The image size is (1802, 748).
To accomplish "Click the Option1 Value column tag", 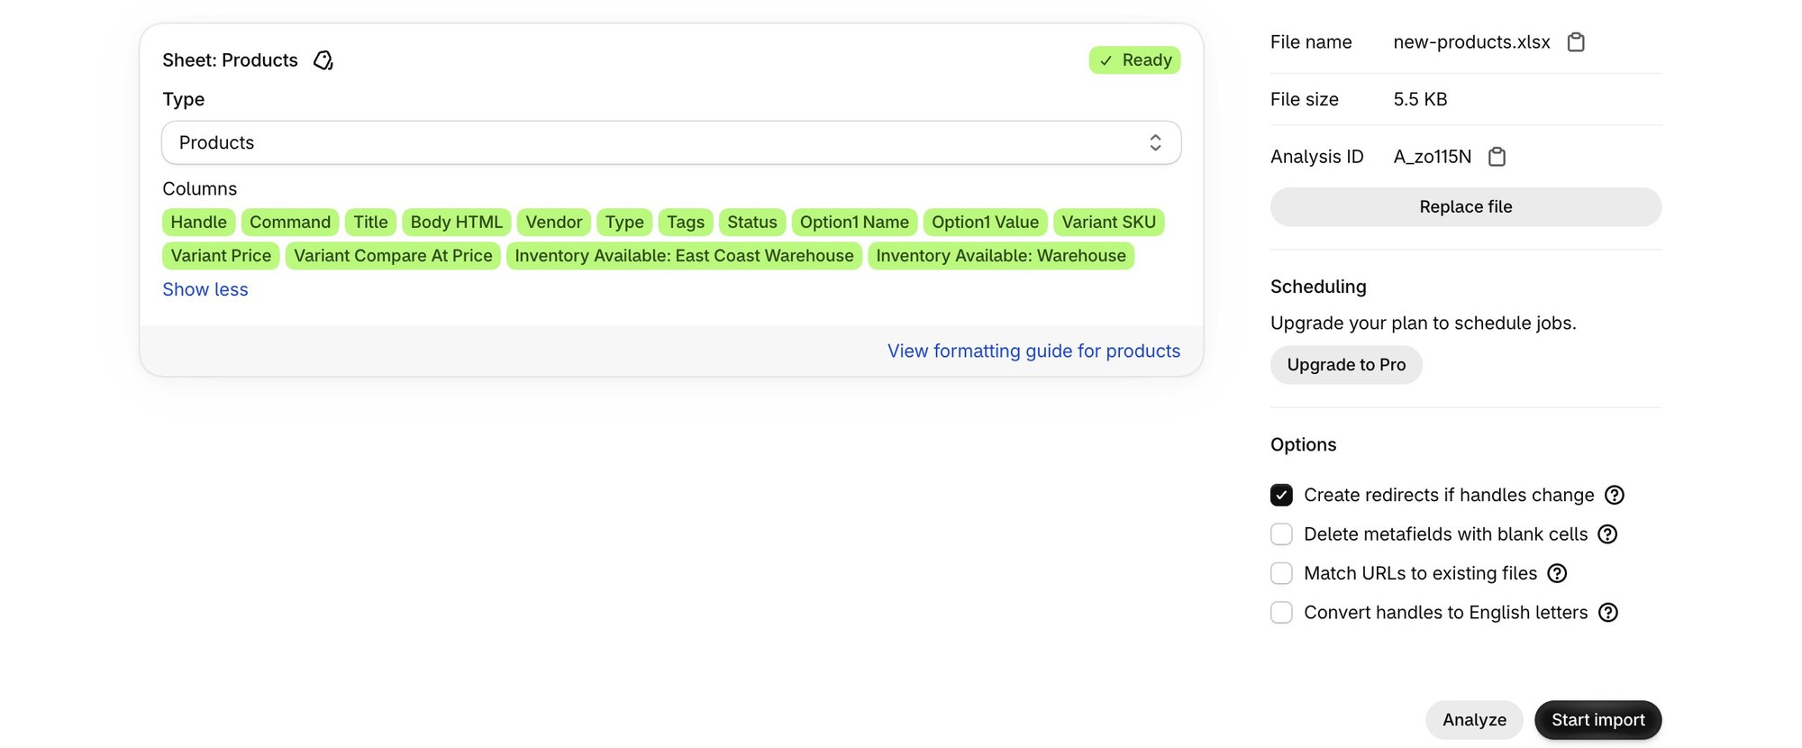I will tap(985, 222).
